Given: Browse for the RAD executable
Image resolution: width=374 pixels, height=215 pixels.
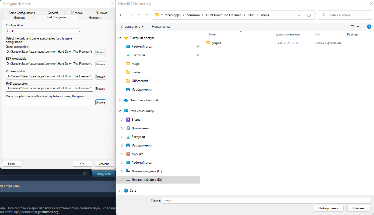Looking at the screenshot, I should point(100,89).
